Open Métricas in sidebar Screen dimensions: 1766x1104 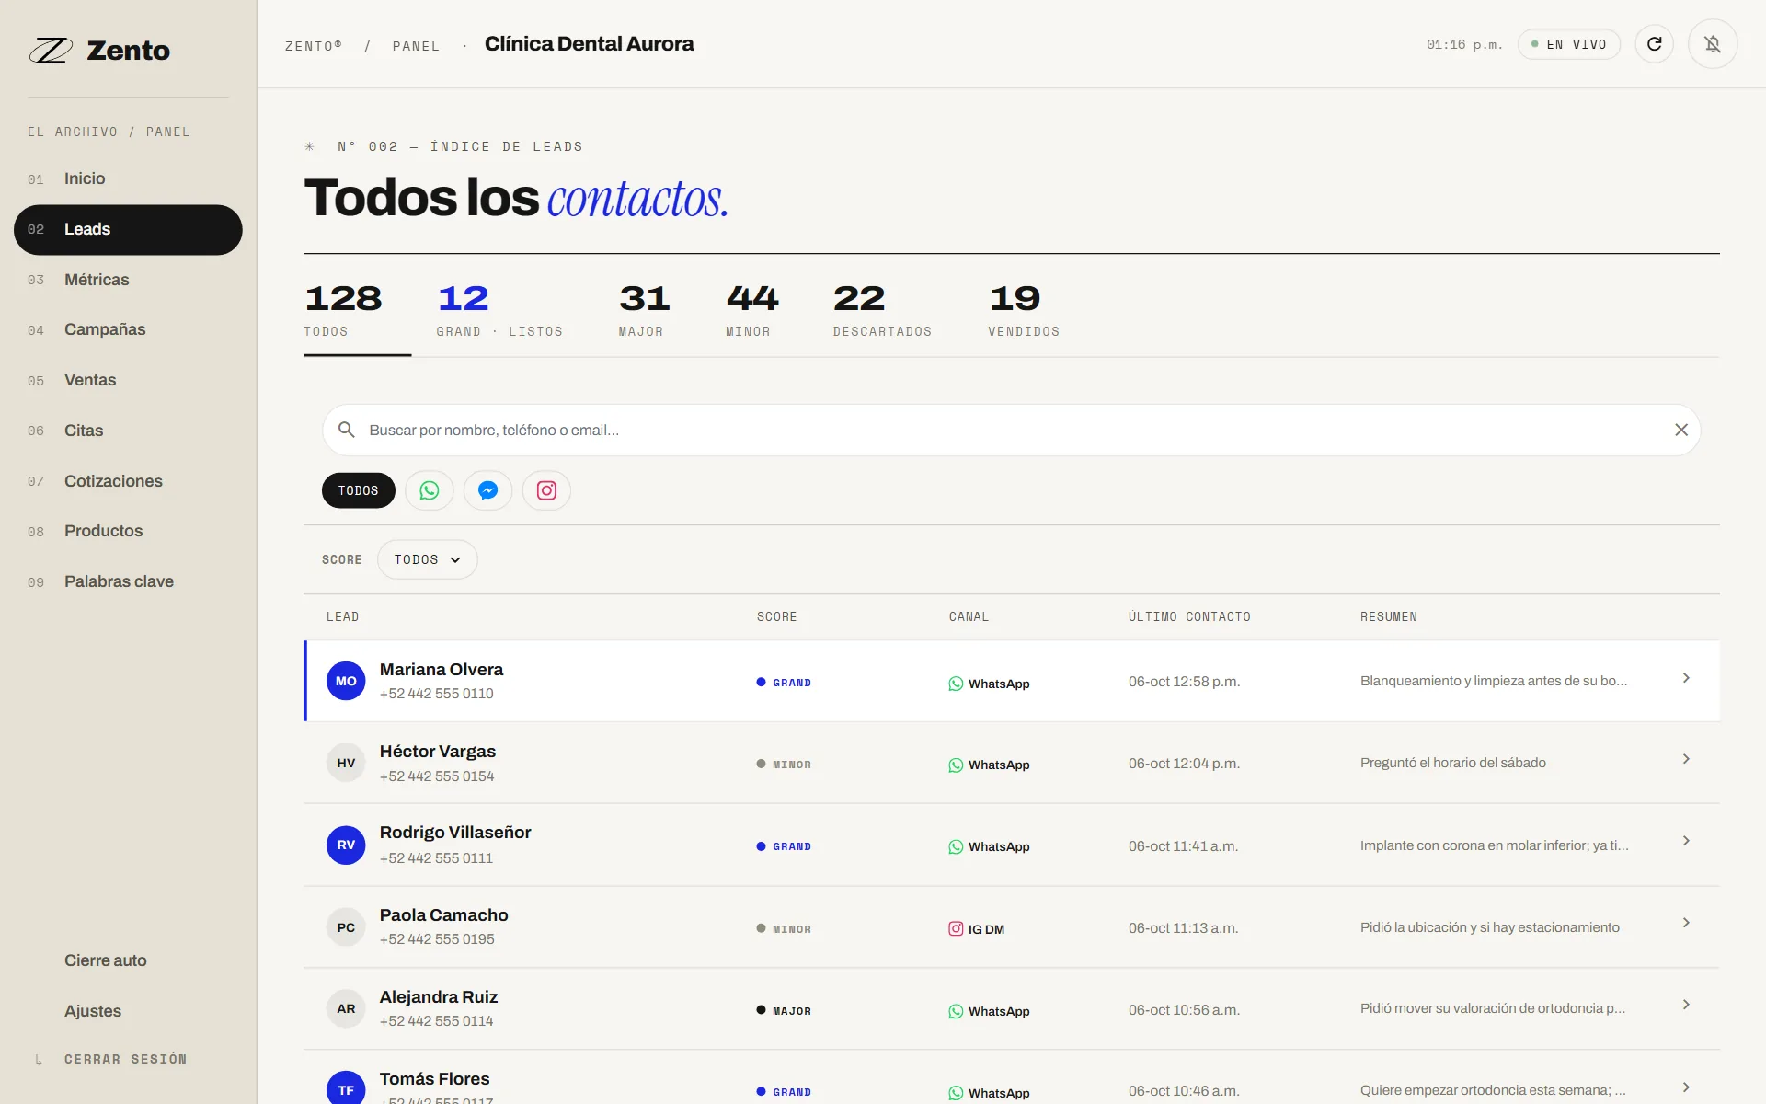128,280
